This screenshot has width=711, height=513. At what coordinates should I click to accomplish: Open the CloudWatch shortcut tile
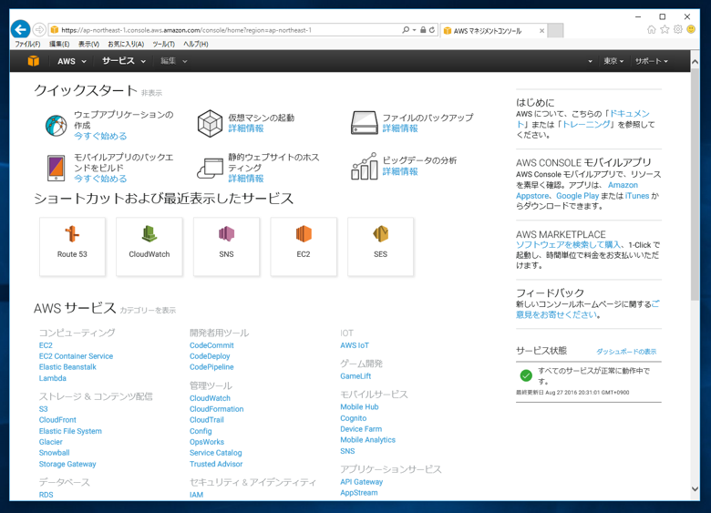click(x=149, y=247)
